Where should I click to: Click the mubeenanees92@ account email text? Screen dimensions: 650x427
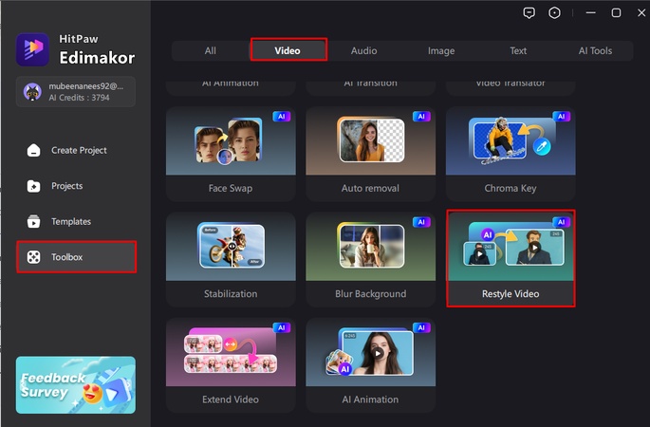(85, 86)
